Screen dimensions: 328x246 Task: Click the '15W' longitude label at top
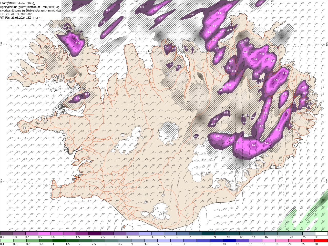tap(271, 1)
